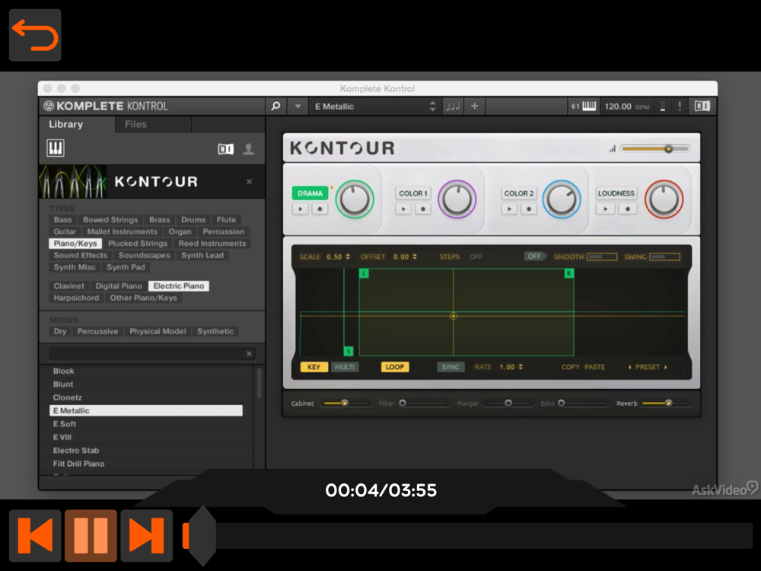
Task: Tap the orange back arrow button
Action: (x=35, y=35)
